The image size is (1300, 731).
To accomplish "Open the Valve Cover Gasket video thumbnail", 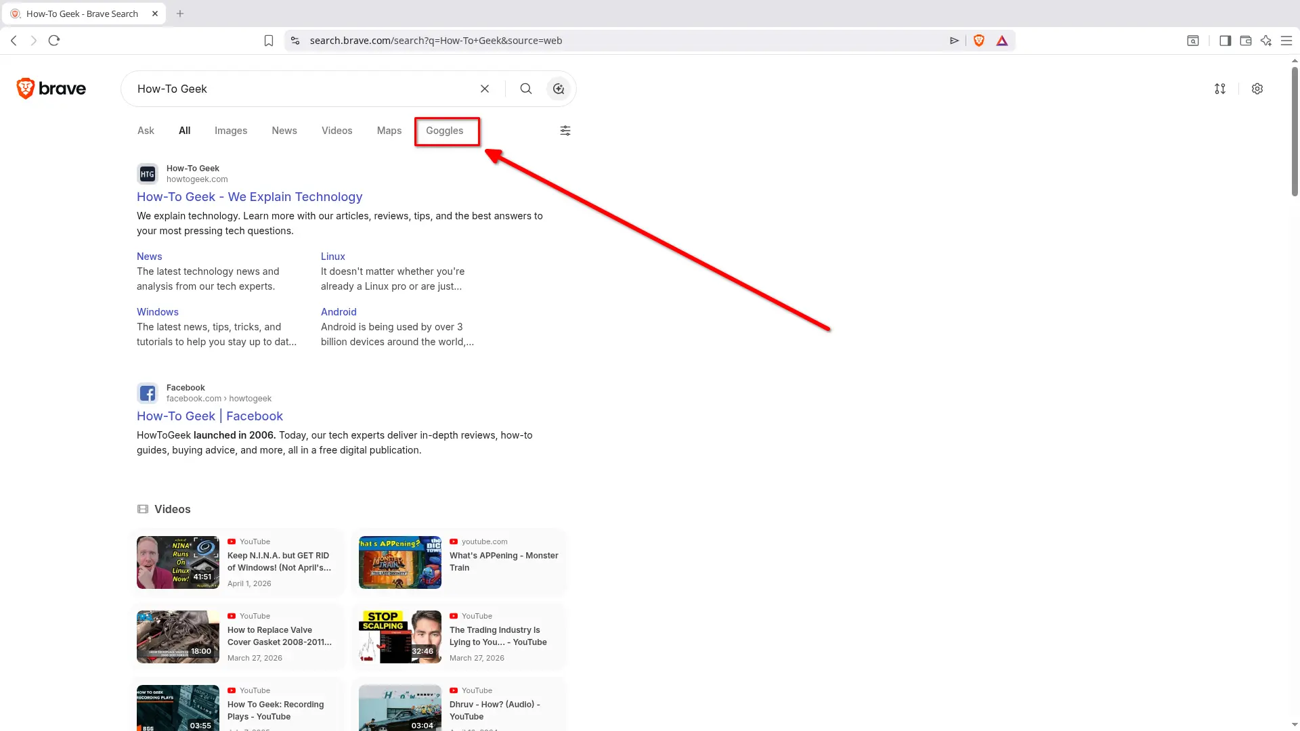I will tap(178, 637).
